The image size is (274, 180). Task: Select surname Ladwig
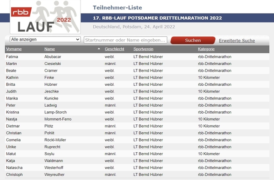pos(51,105)
